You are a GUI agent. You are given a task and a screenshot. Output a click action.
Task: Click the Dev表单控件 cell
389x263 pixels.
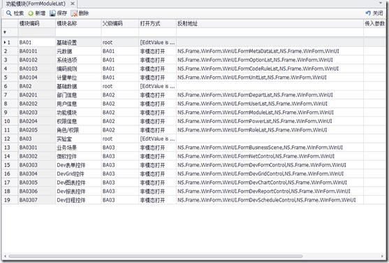(x=78, y=165)
